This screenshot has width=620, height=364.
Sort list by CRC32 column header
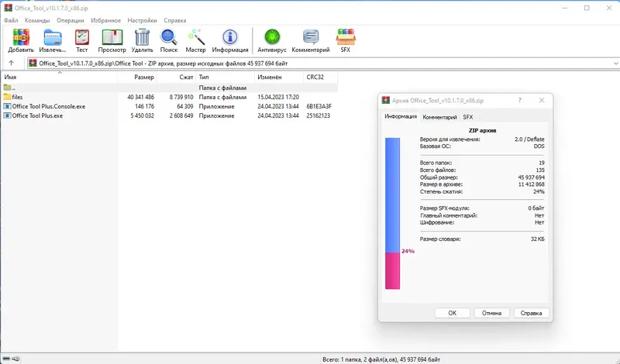tap(321, 77)
